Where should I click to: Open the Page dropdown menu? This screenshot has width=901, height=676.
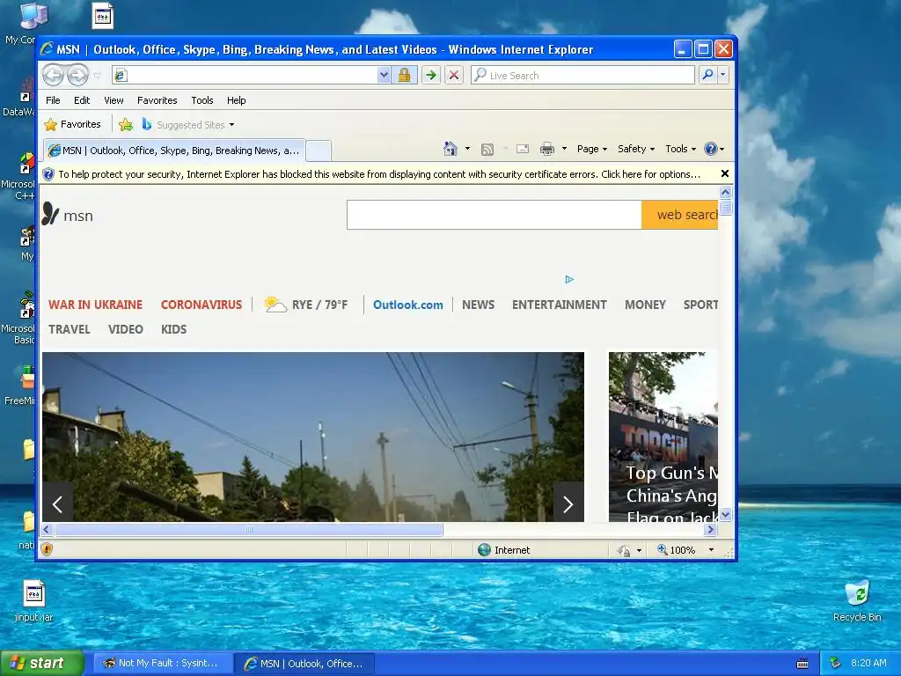592,149
